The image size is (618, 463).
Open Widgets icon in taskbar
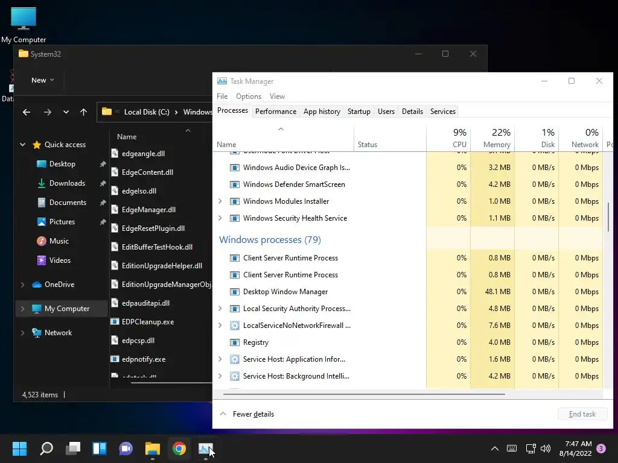click(100, 449)
